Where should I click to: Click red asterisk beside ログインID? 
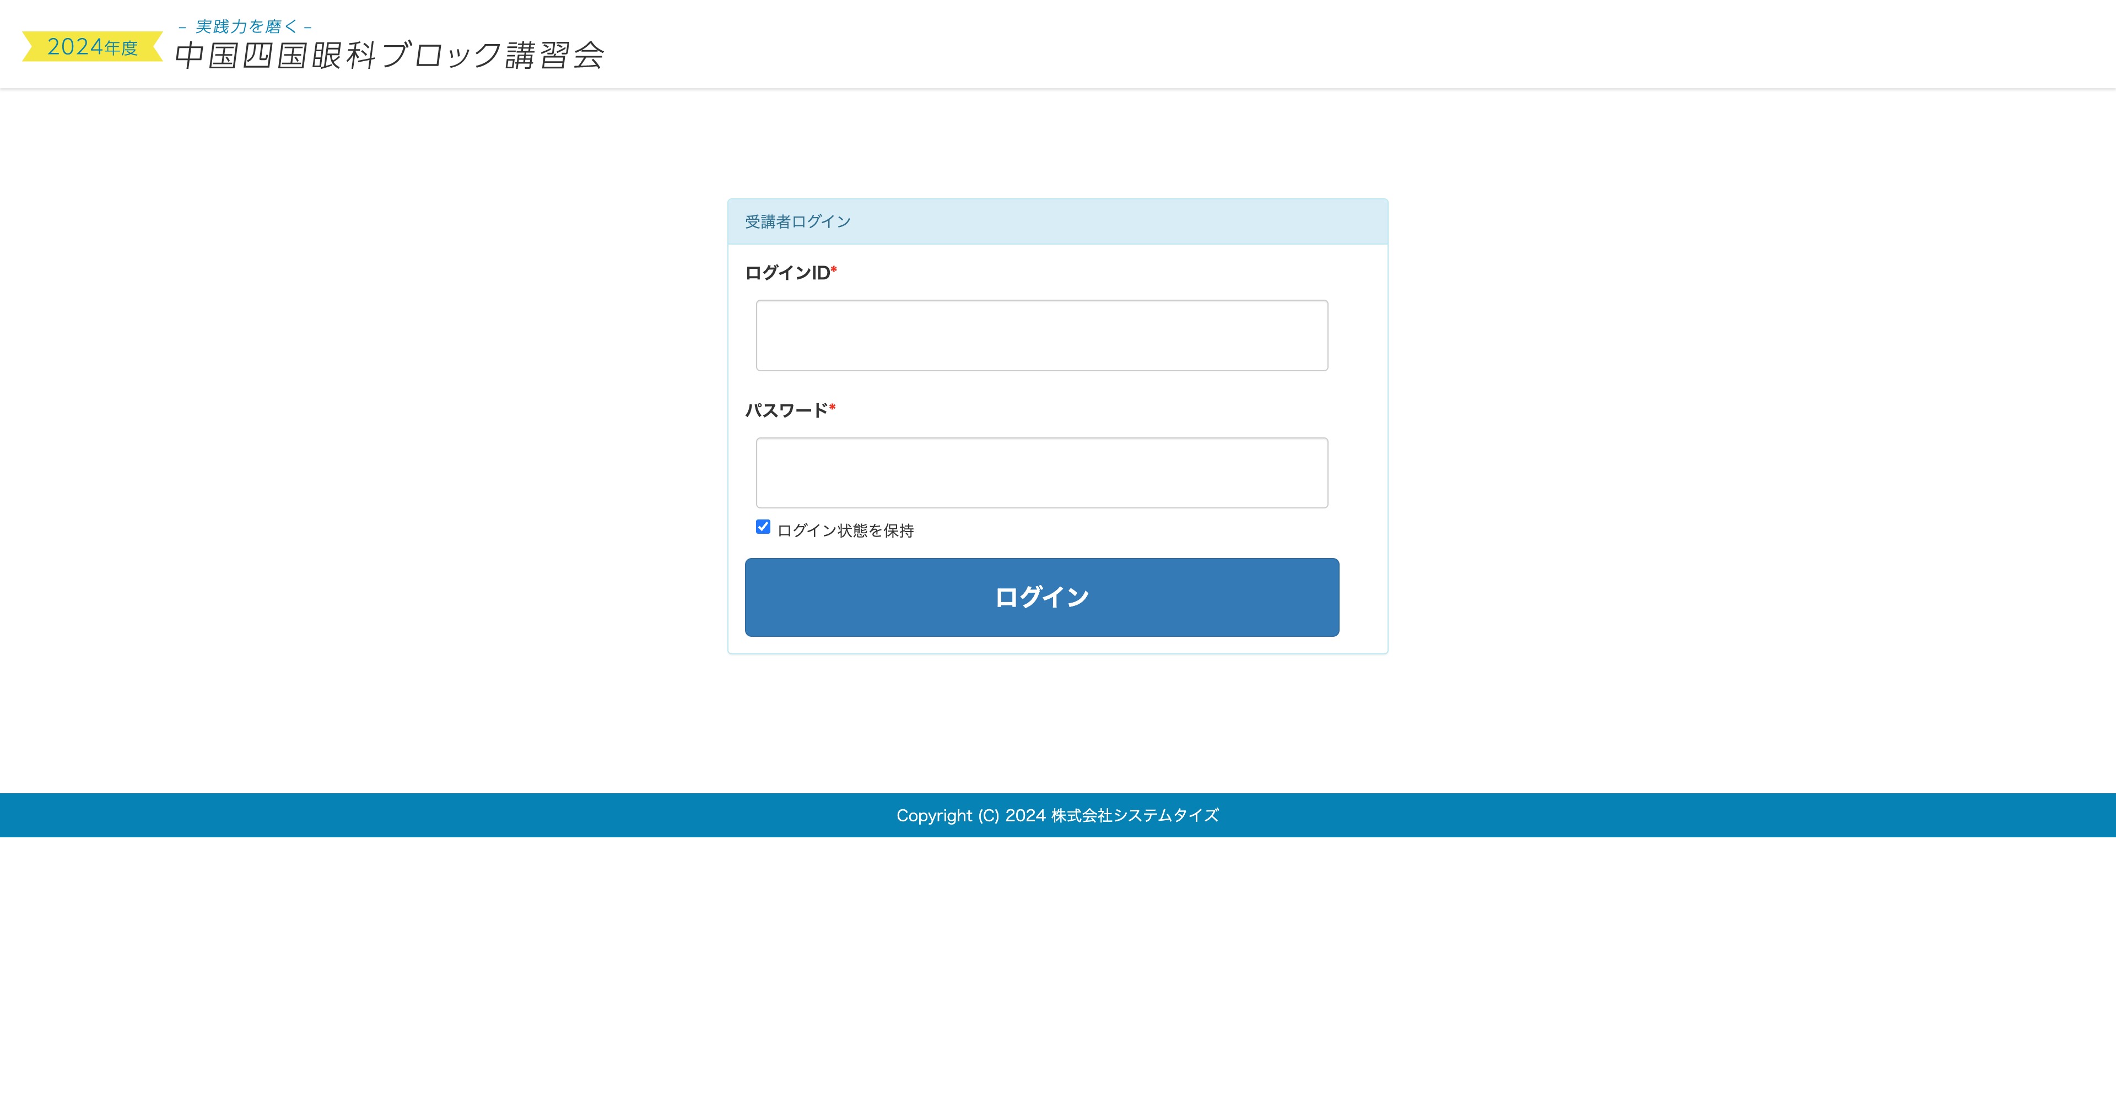tap(834, 269)
